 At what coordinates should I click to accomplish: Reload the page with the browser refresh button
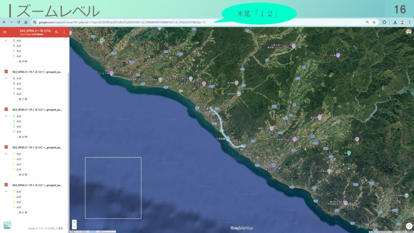point(18,22)
